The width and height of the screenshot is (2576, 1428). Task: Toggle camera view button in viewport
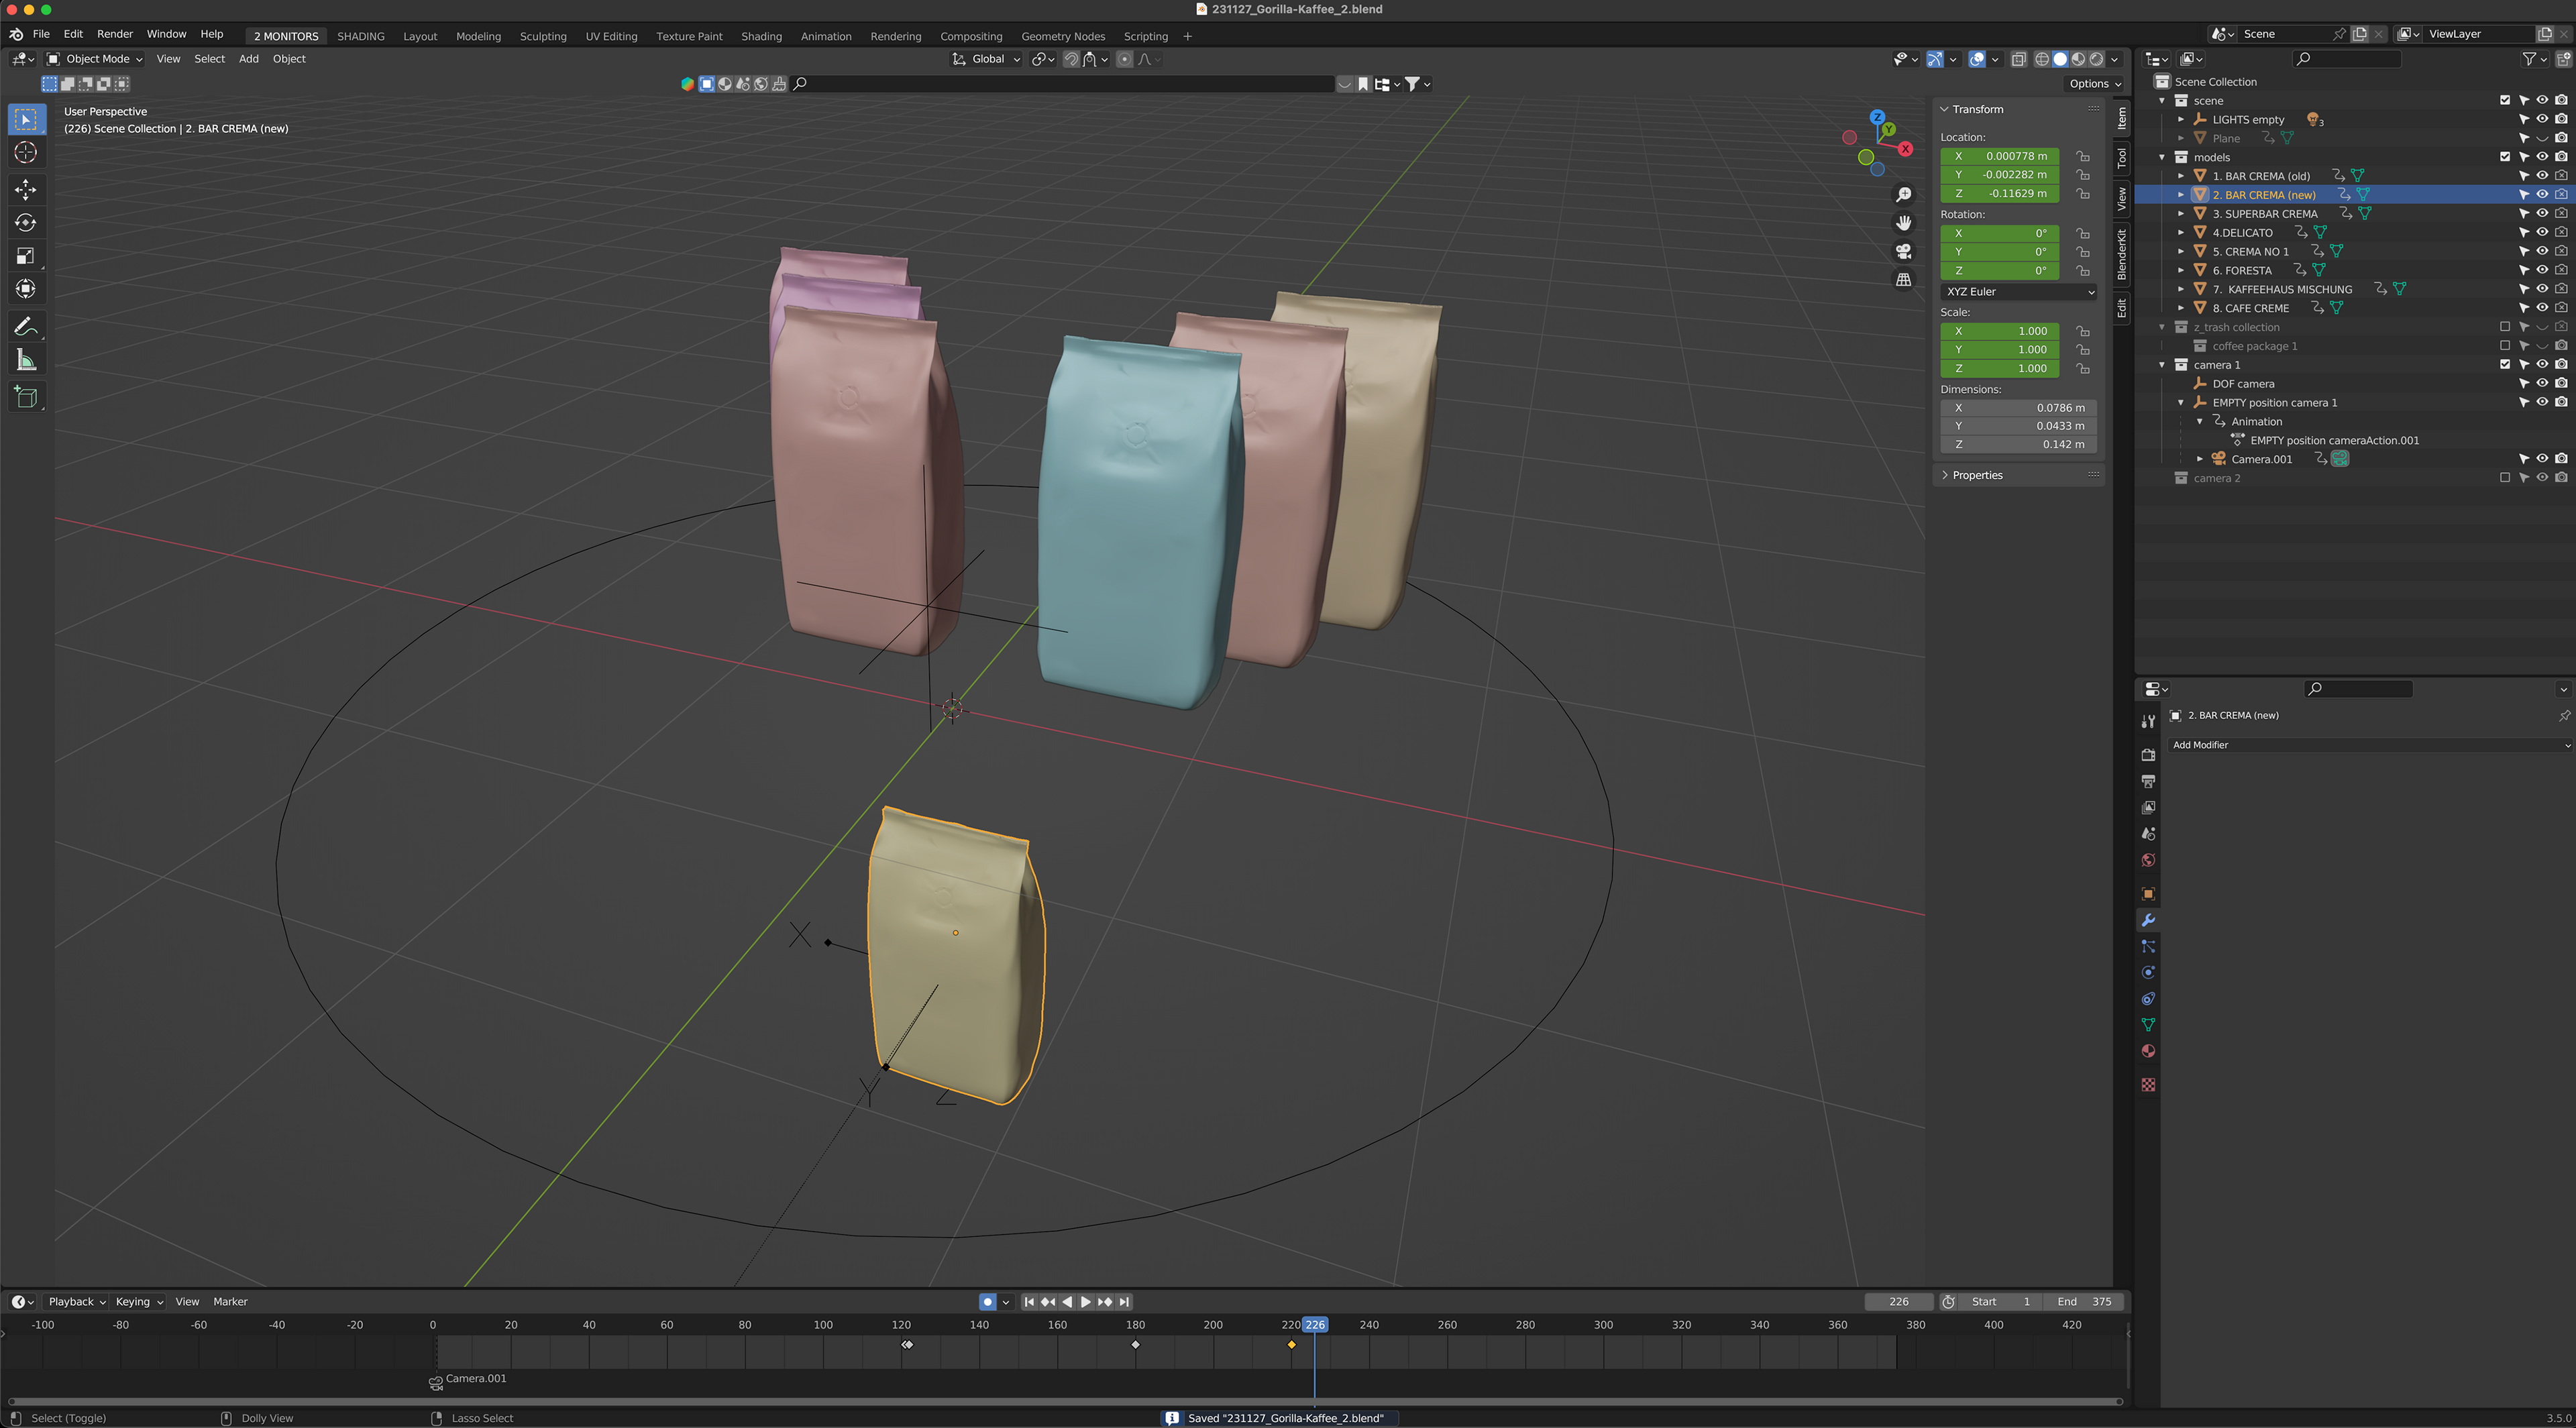(x=1903, y=251)
